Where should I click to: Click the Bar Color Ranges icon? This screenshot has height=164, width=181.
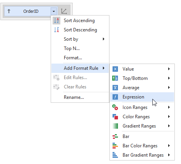(115, 146)
